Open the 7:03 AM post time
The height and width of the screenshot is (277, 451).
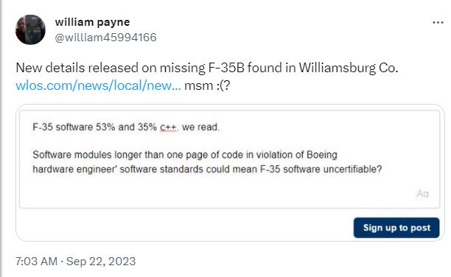click(37, 262)
